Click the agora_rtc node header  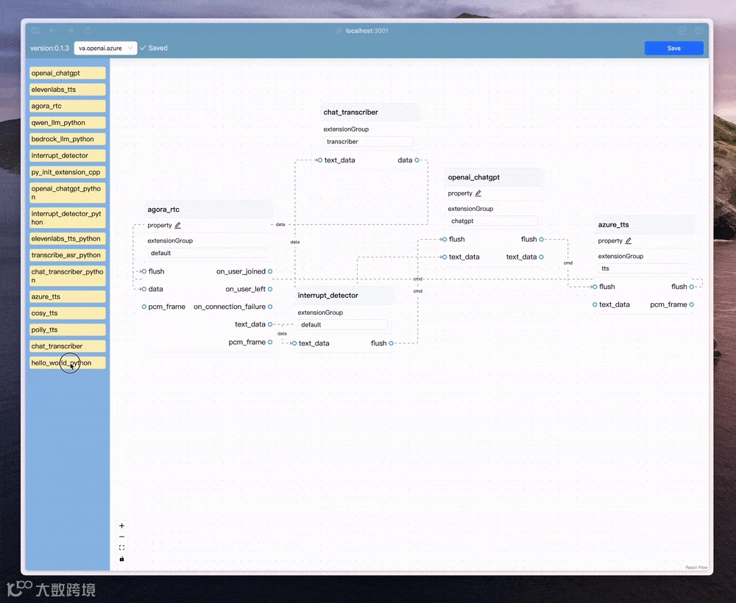(x=208, y=209)
